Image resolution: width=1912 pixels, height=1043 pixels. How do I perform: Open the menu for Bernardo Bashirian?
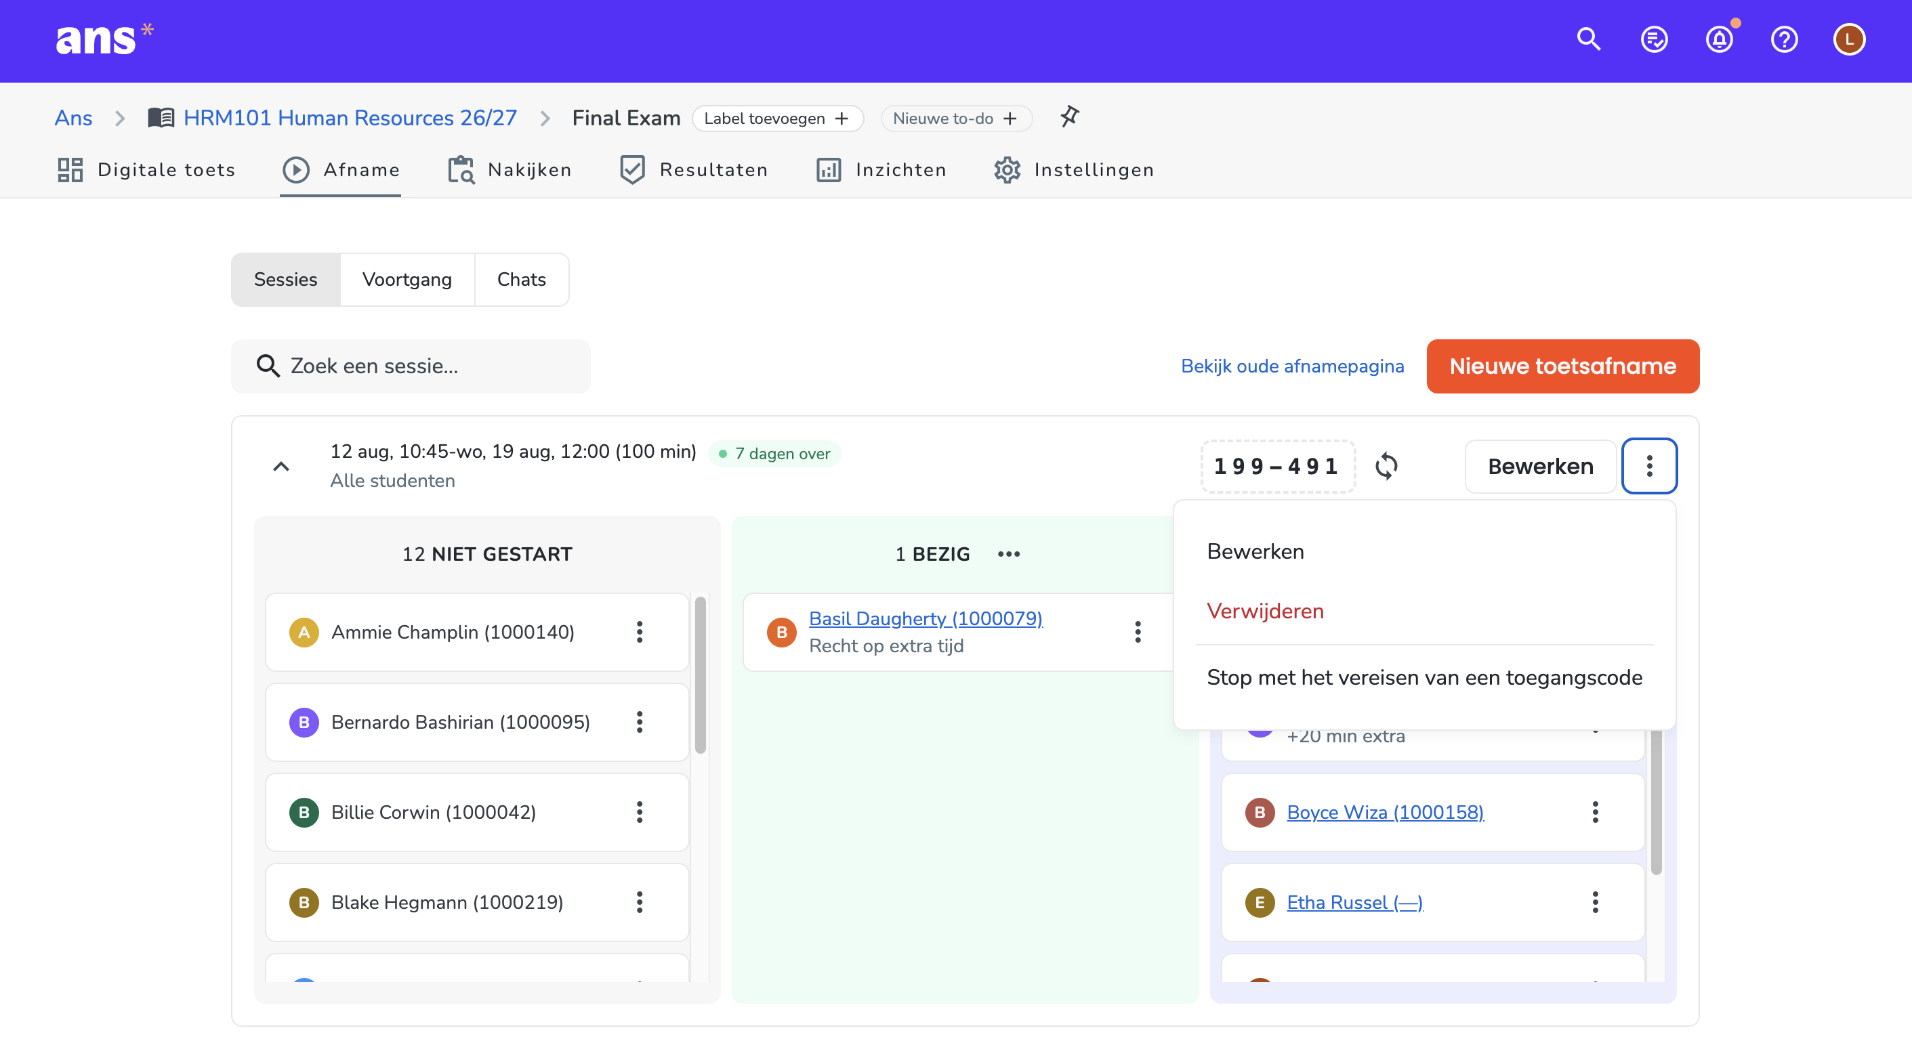pos(639,722)
